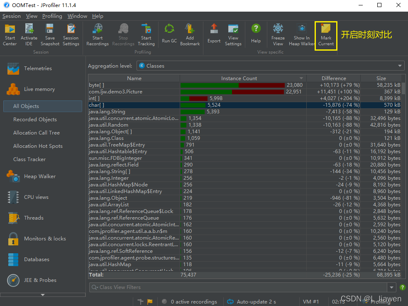408x306 pixels.
Task: Click the green help icon beside filter
Action: point(402,287)
